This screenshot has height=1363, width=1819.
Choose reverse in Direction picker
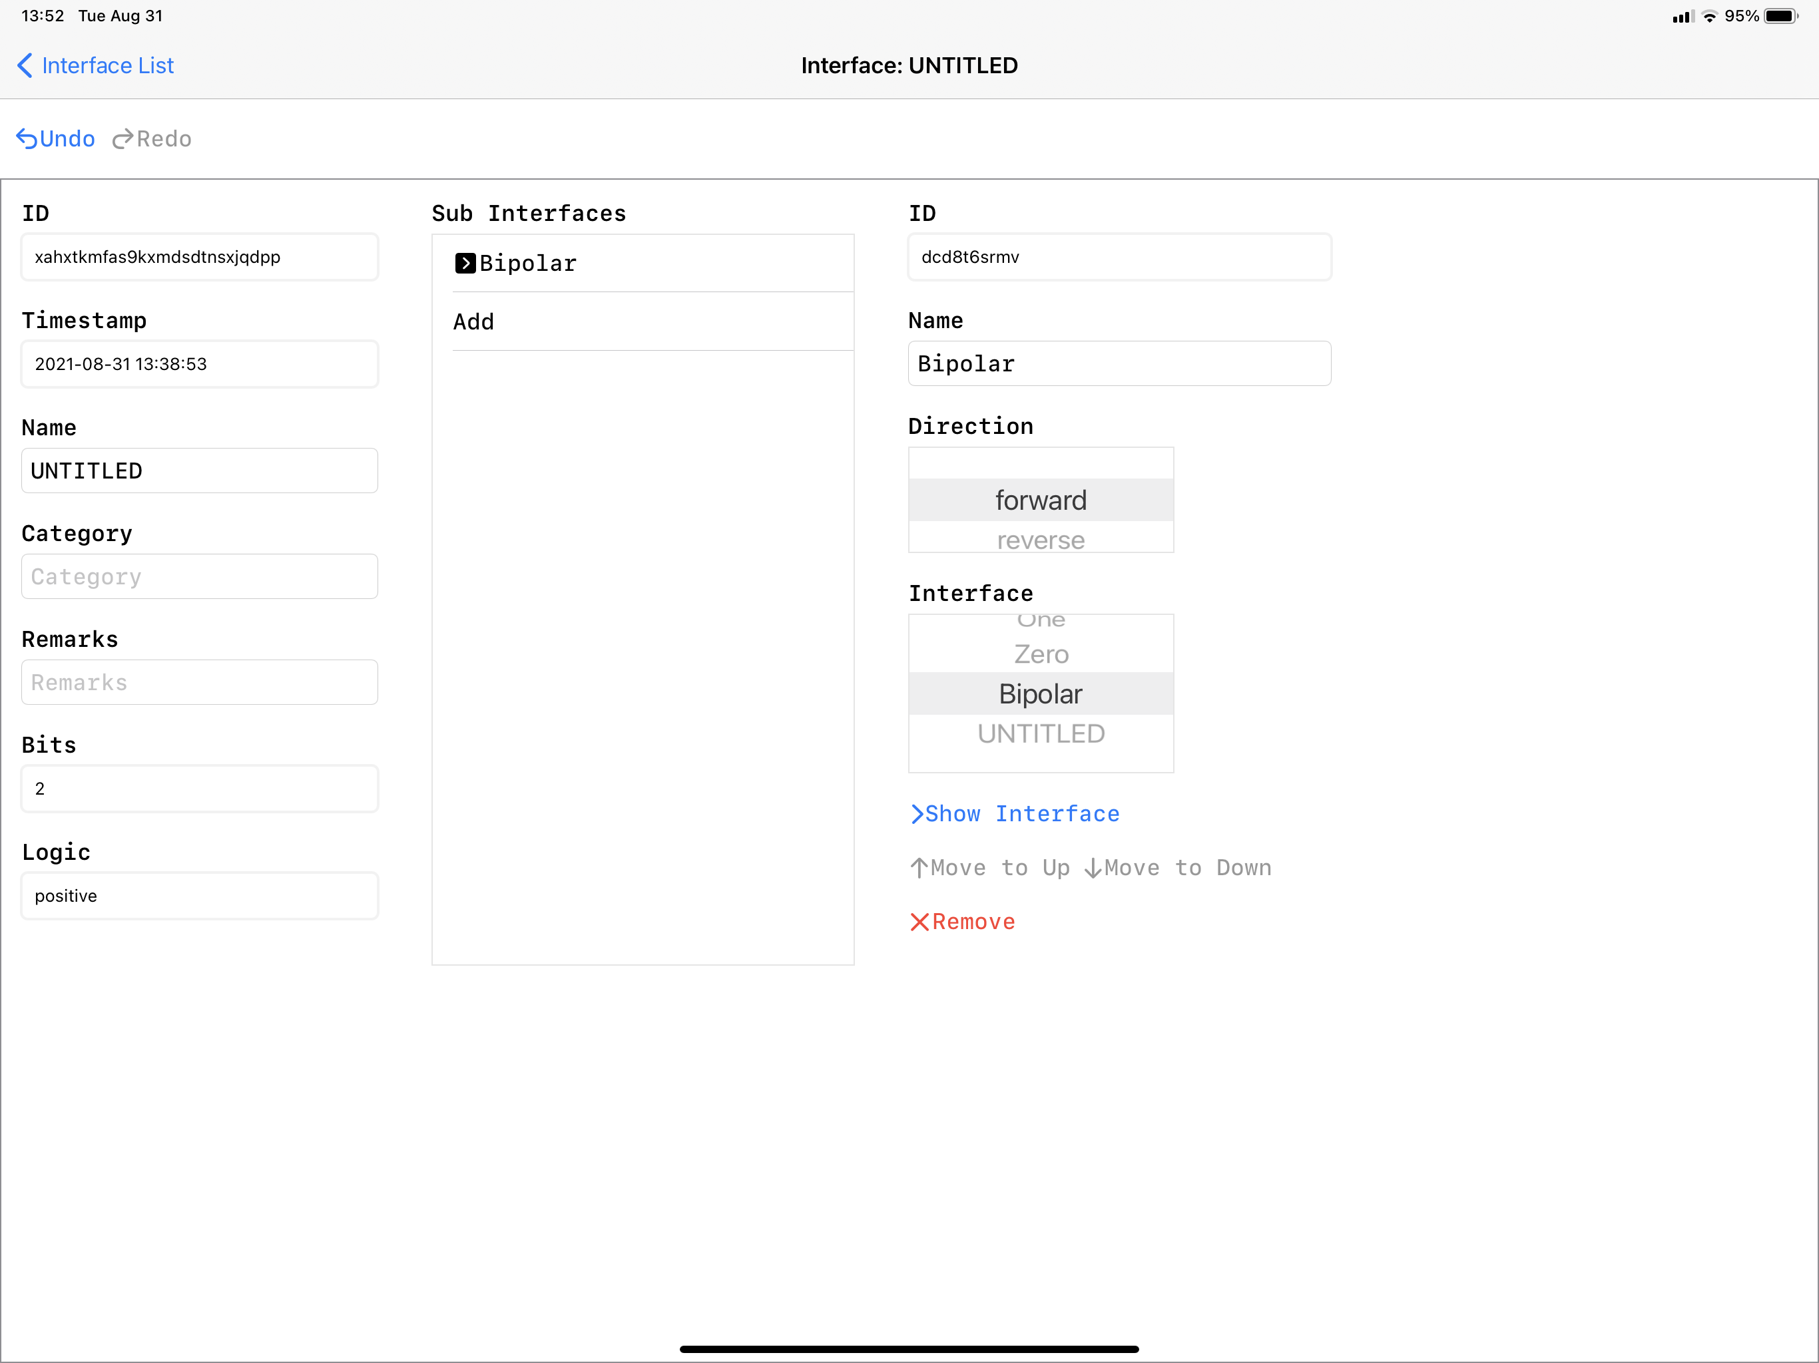point(1041,539)
